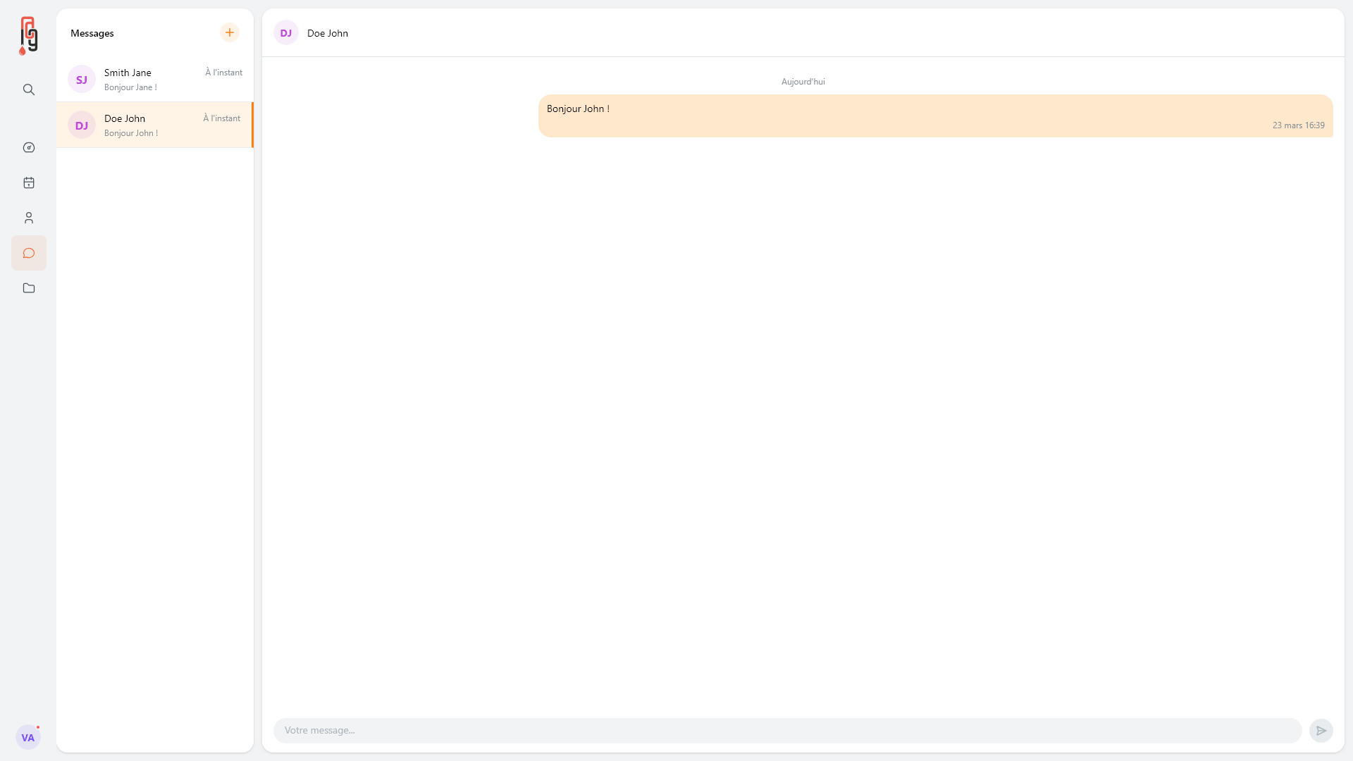Click the 'Messages' panel heading
This screenshot has height=761, width=1353.
click(92, 33)
